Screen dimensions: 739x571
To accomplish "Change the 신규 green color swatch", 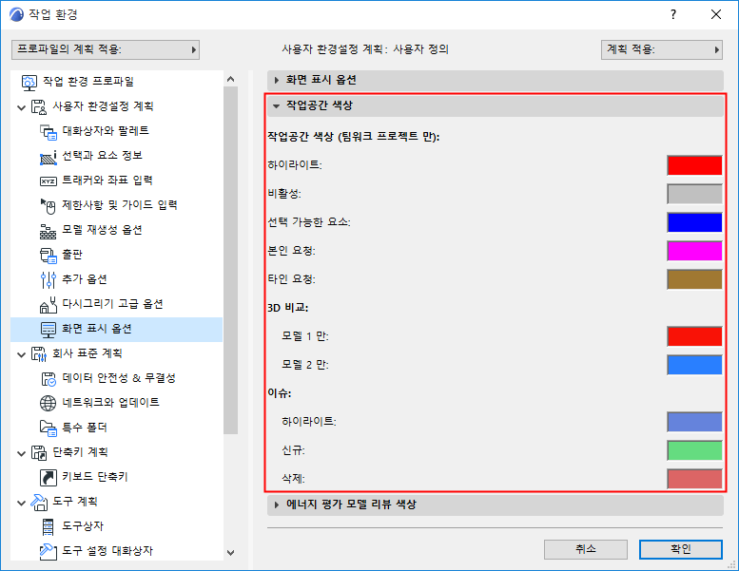I will (694, 450).
